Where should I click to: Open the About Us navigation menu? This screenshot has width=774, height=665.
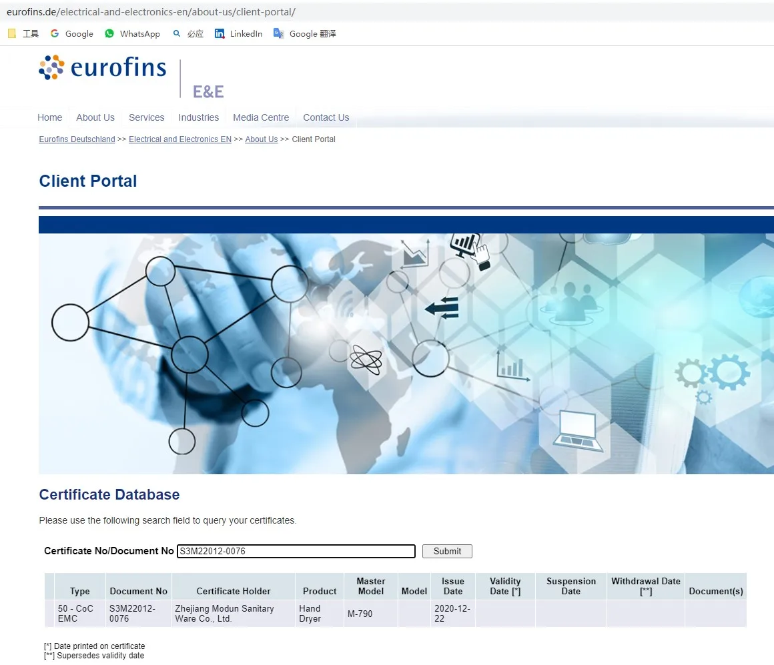(x=95, y=117)
